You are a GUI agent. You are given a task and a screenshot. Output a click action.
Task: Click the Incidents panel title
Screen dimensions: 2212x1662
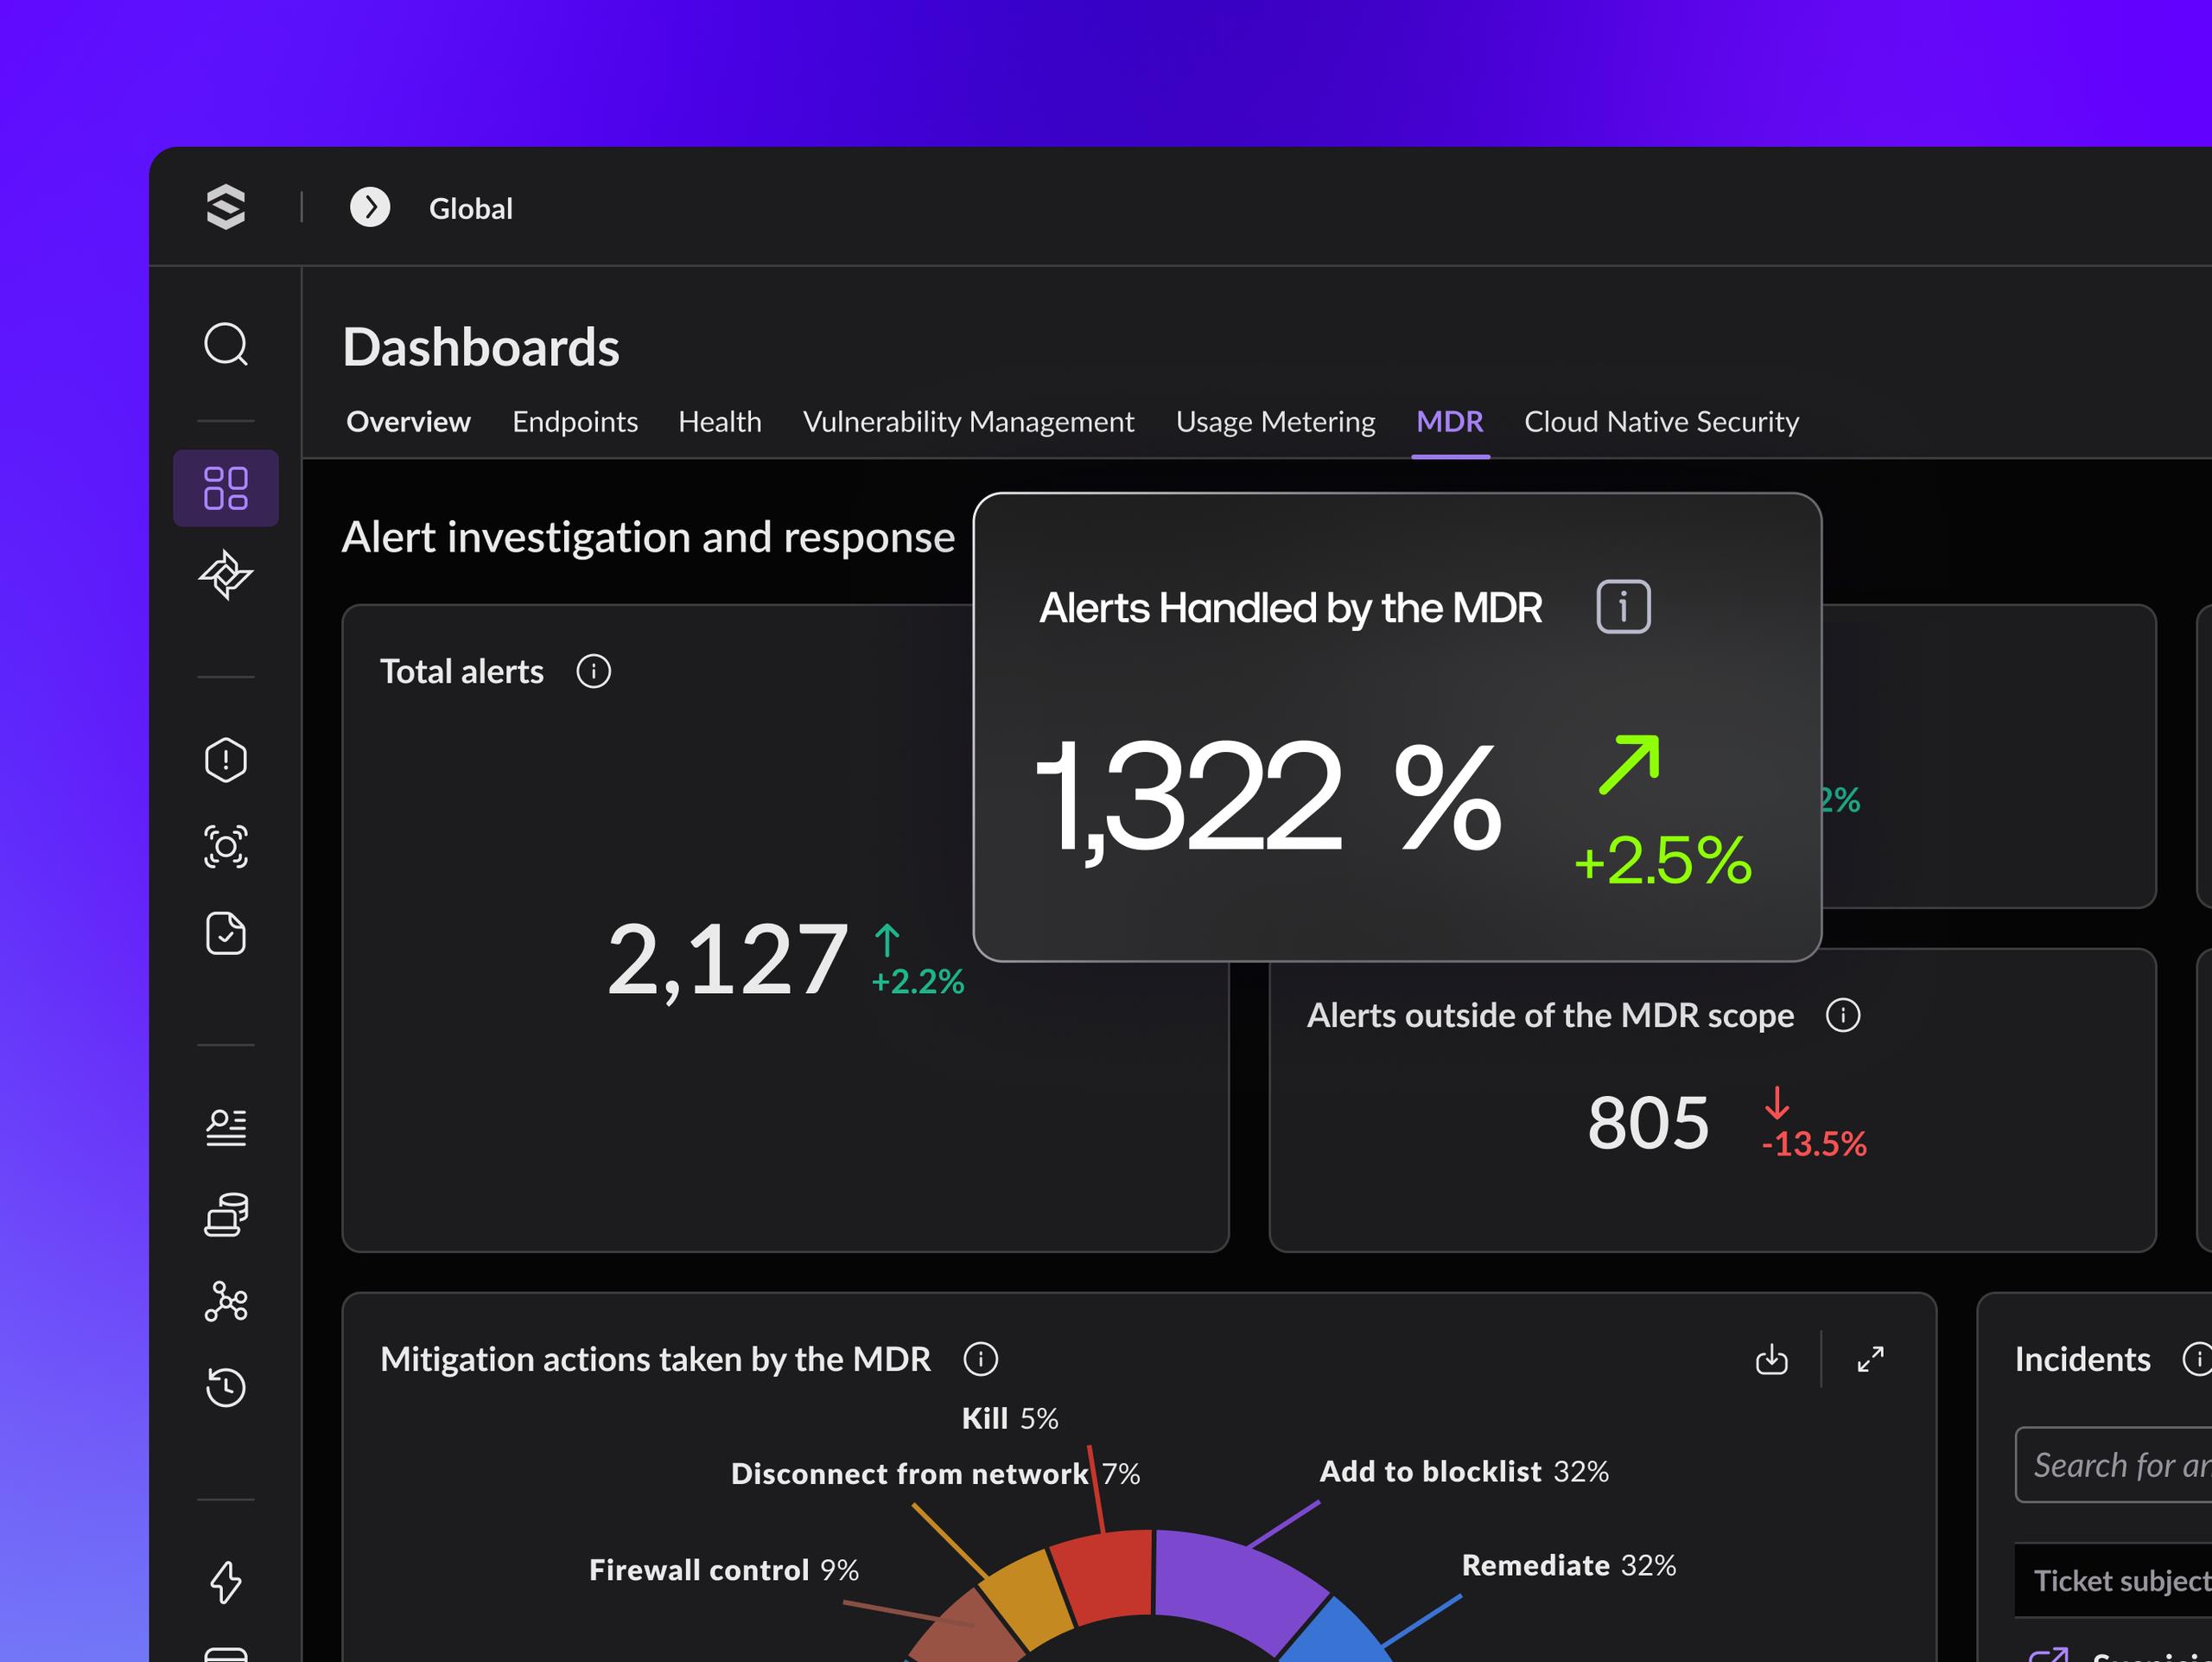[x=2082, y=1359]
